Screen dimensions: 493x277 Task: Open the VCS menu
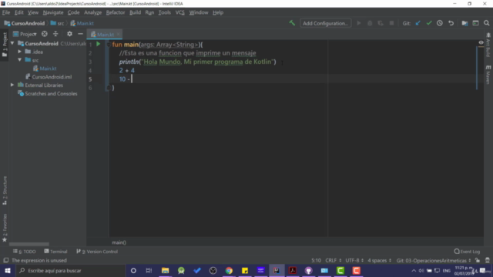tap(179, 12)
